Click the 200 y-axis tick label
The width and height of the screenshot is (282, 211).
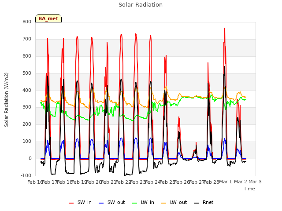[27, 124]
